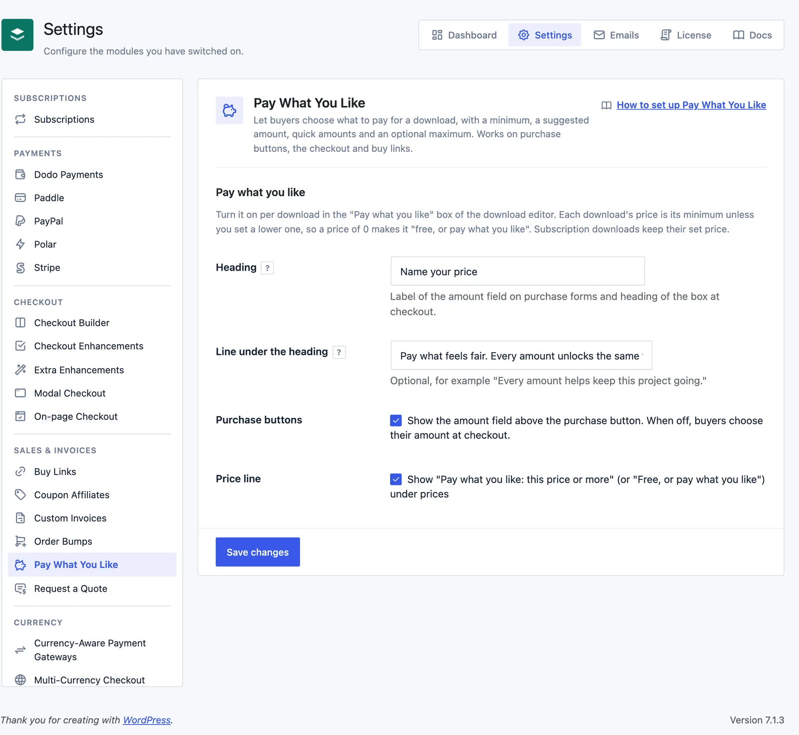Open the Settings tab
This screenshot has height=735, width=799.
[x=545, y=35]
